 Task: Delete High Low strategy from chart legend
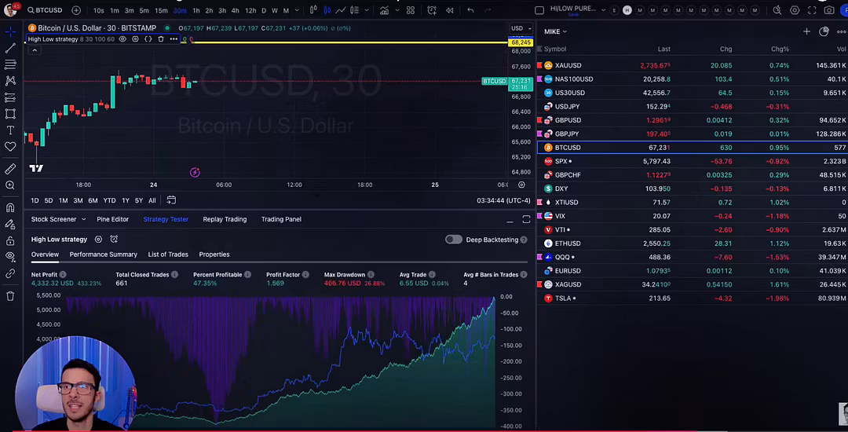[161, 39]
